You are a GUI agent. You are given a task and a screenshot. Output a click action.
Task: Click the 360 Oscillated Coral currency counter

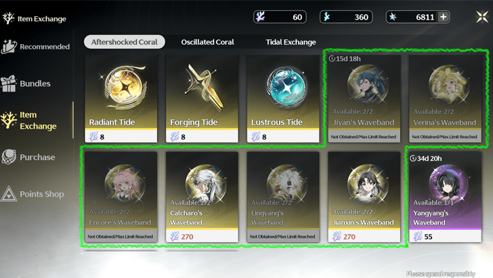tap(346, 17)
